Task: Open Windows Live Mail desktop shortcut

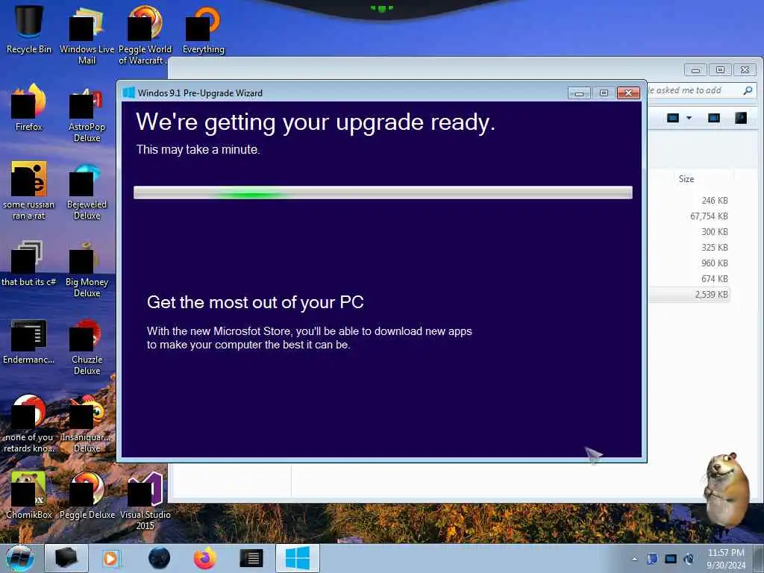Action: tap(87, 34)
